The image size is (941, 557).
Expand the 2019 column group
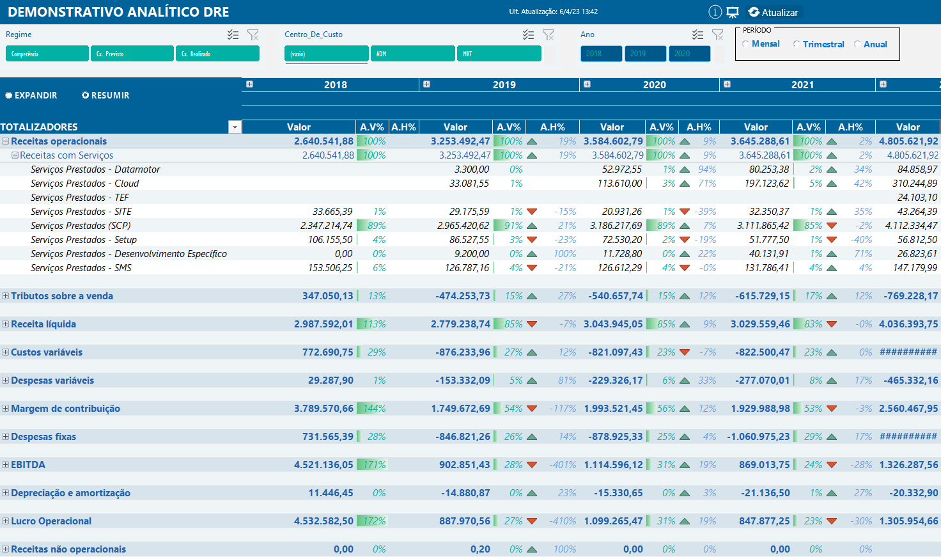click(426, 84)
